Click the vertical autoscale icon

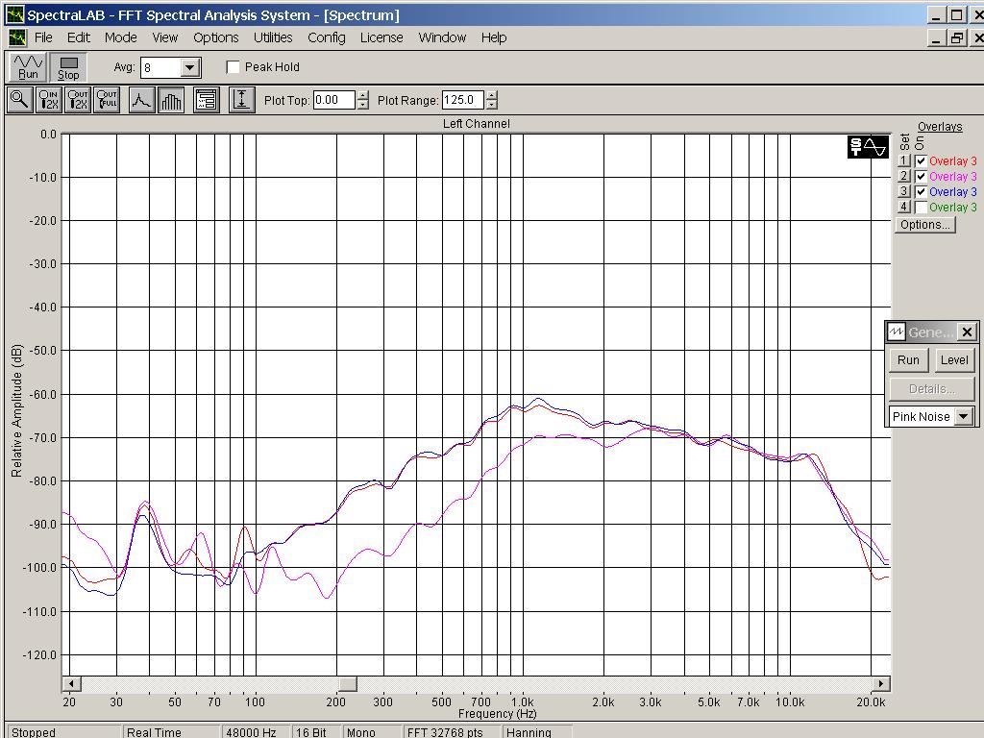pyautogui.click(x=242, y=100)
